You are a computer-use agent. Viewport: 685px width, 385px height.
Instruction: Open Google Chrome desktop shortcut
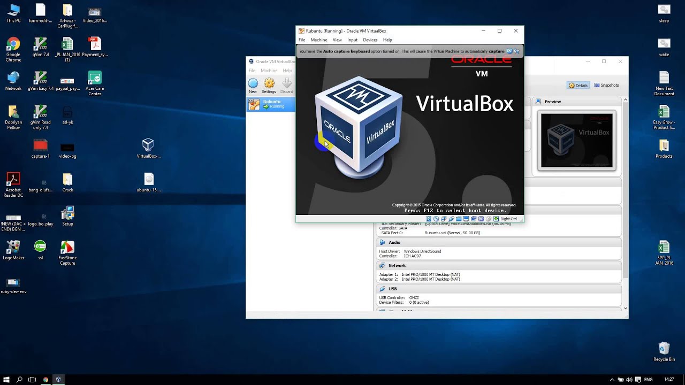pyautogui.click(x=13, y=50)
